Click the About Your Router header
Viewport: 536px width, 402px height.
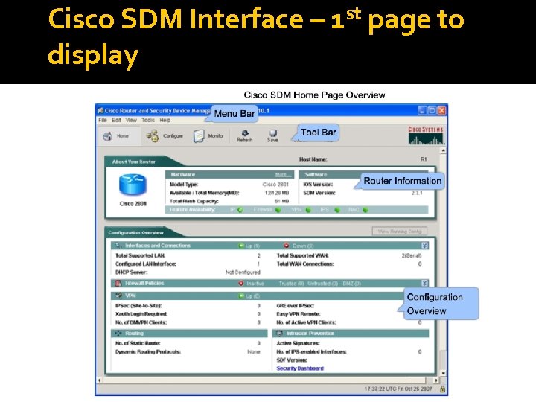(x=134, y=162)
